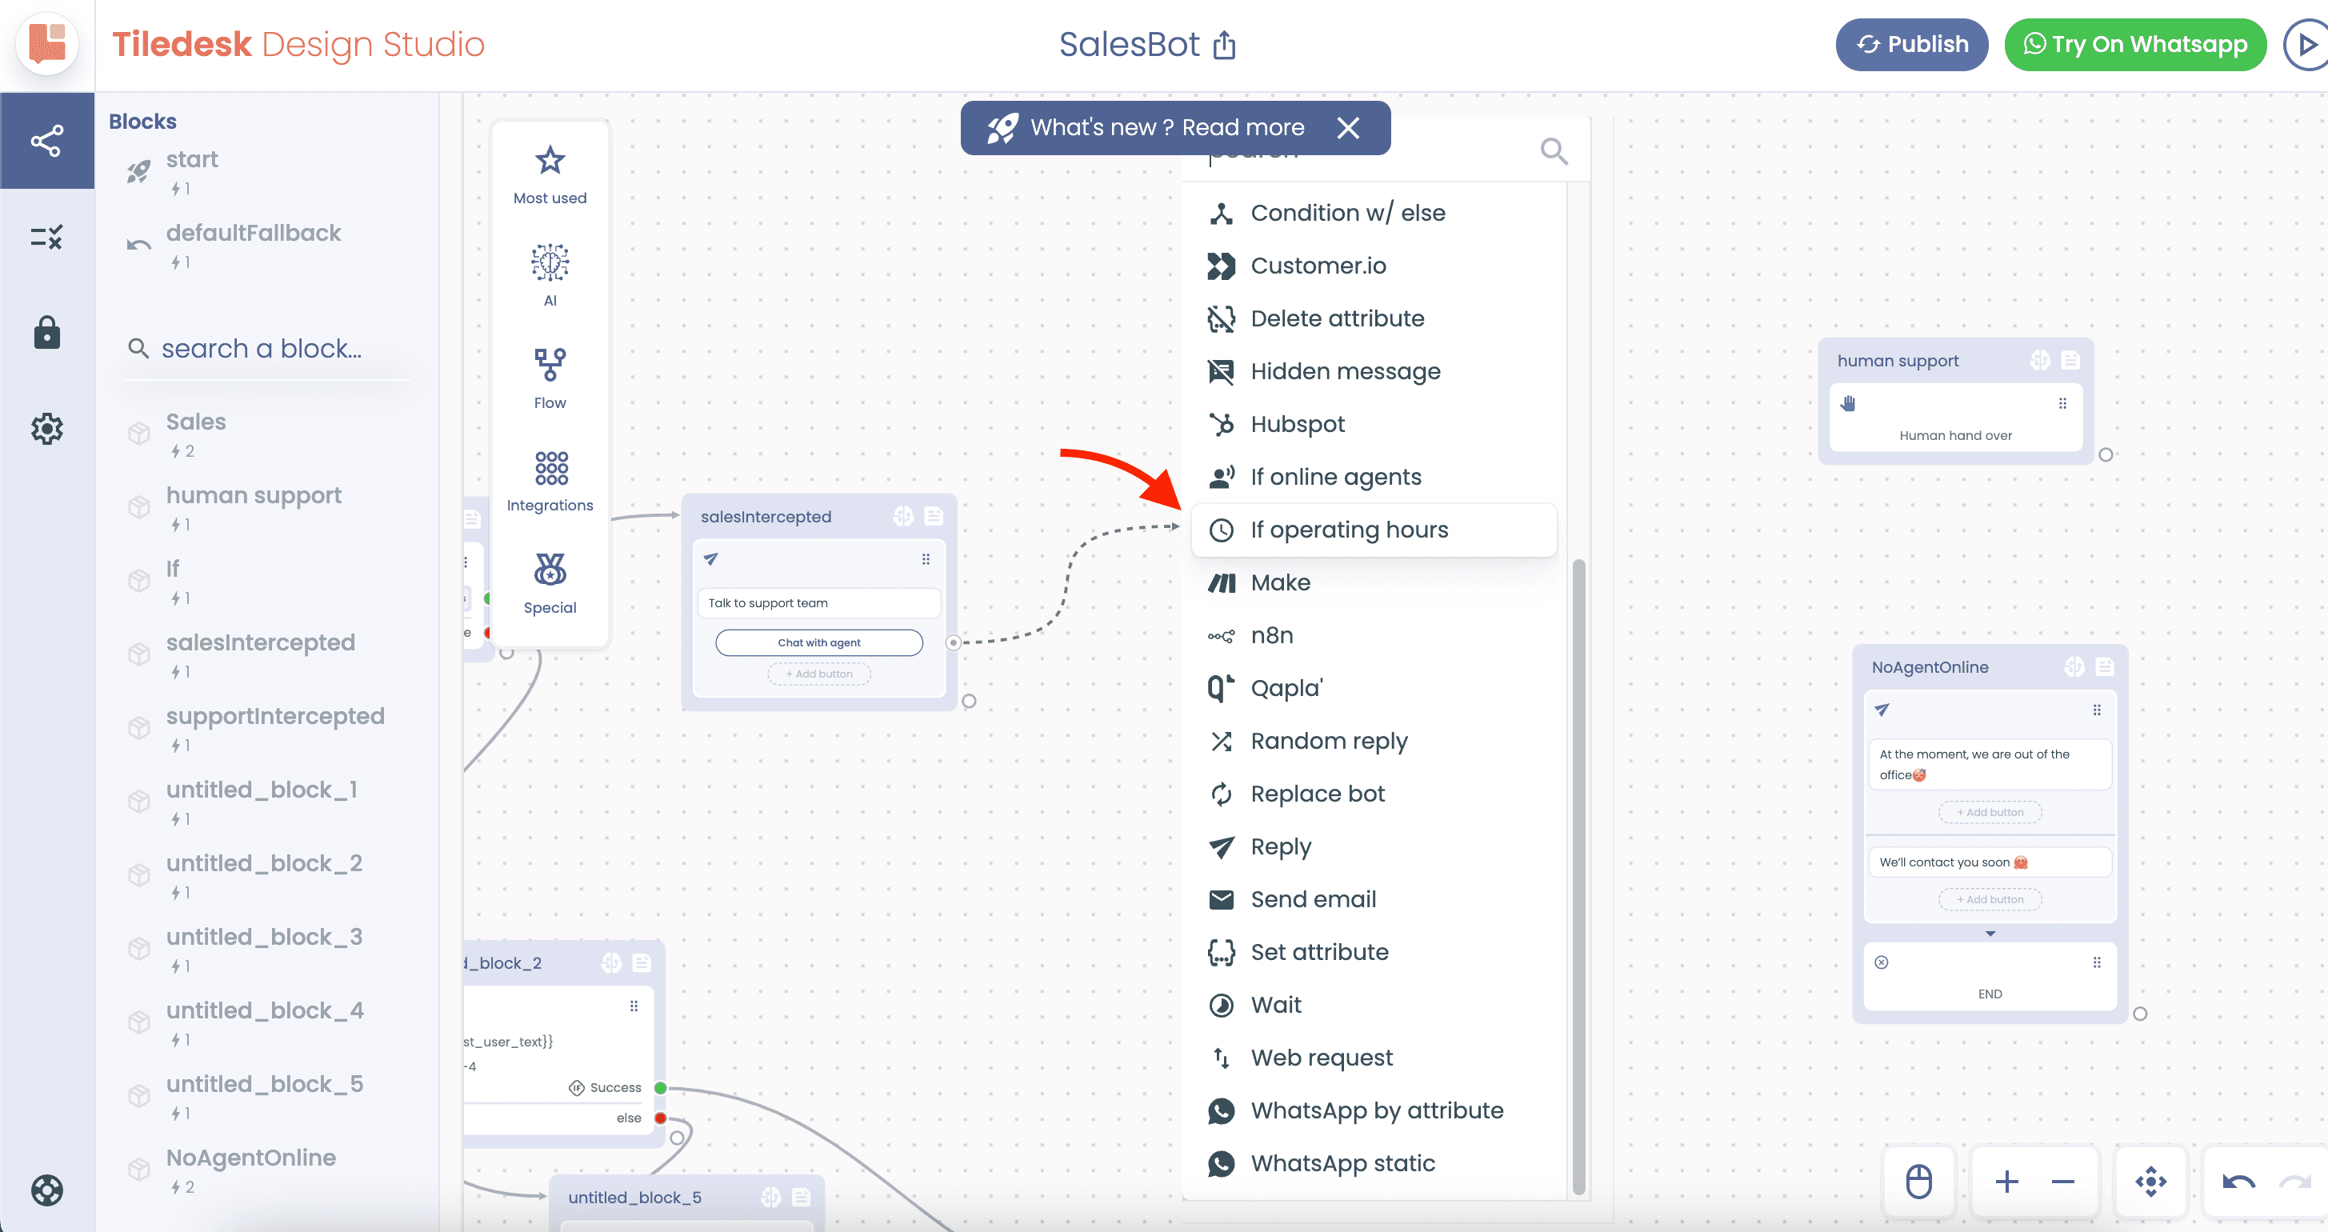Viewport: 2328px width, 1232px height.
Task: Click the play preview button
Action: [2306, 44]
